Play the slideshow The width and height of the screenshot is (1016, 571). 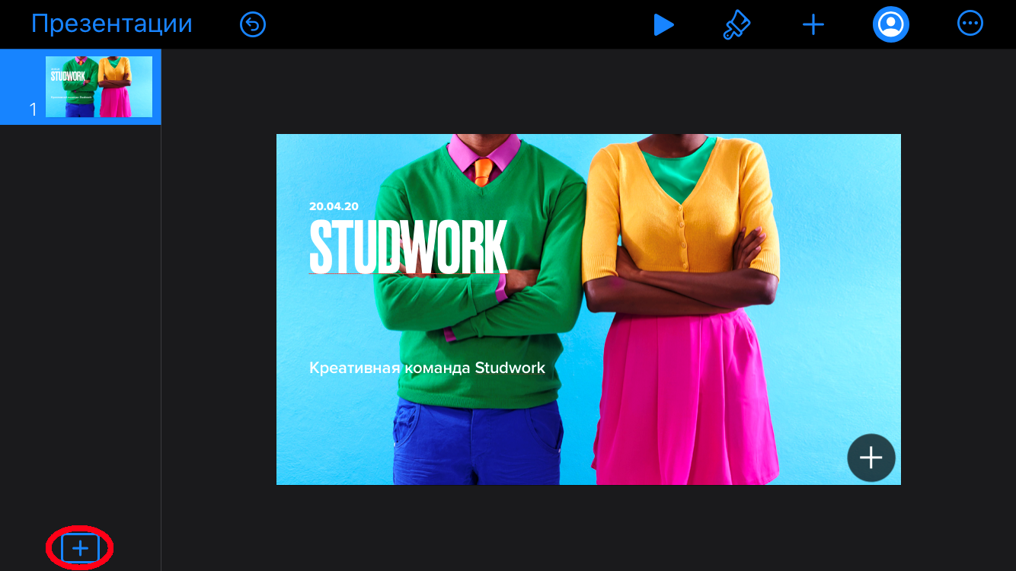pos(663,25)
